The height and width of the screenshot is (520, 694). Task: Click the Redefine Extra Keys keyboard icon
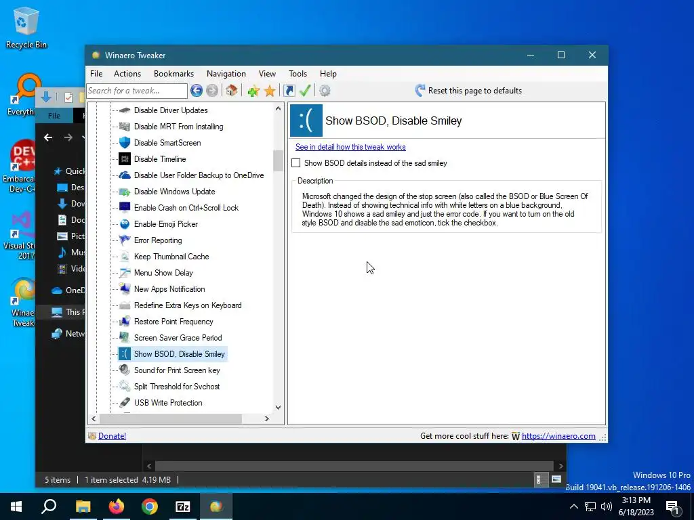(x=125, y=305)
